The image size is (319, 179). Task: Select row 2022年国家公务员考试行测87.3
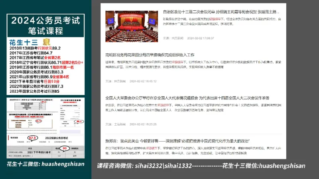36,86
